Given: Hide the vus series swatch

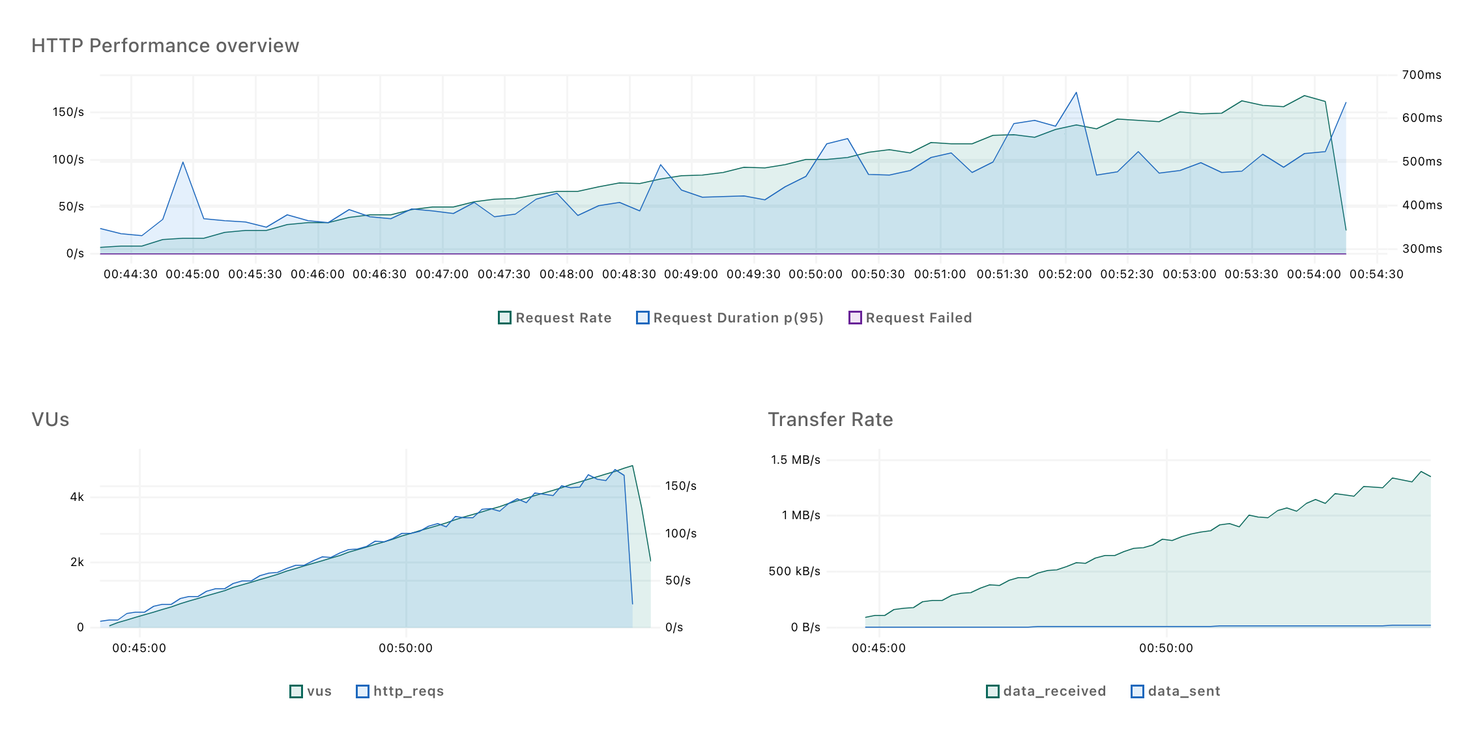Looking at the screenshot, I should point(296,691).
